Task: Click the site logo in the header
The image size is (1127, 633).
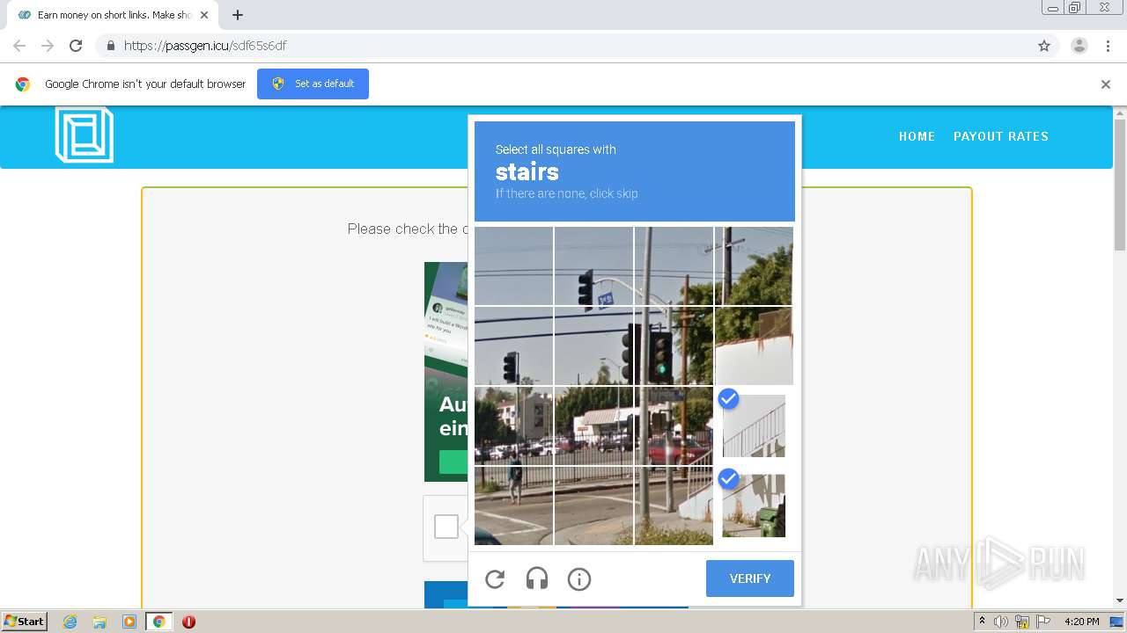Action: pyautogui.click(x=85, y=135)
